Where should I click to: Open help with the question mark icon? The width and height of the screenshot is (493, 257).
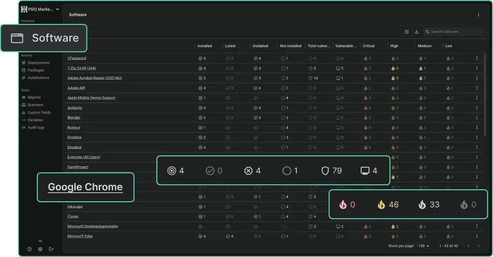(x=29, y=249)
